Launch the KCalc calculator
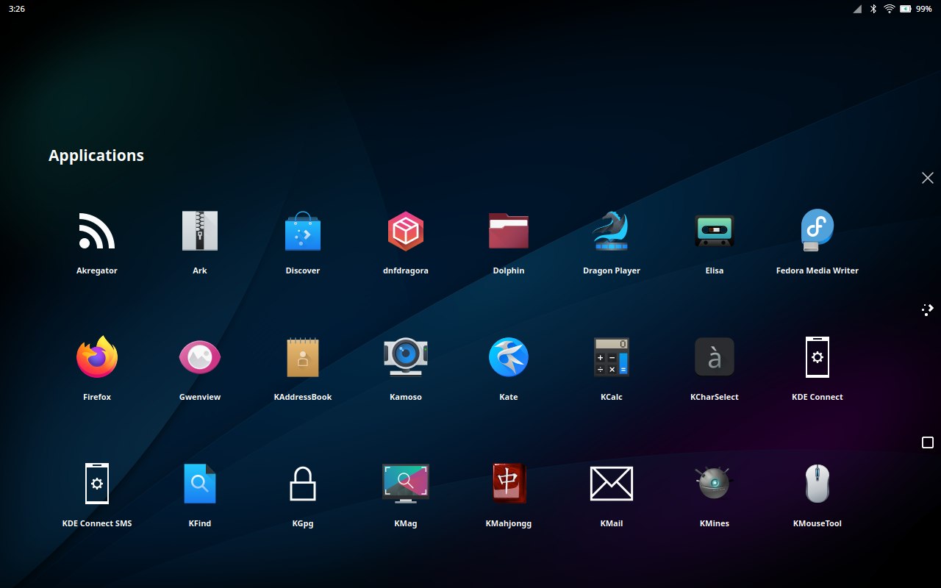 612,357
